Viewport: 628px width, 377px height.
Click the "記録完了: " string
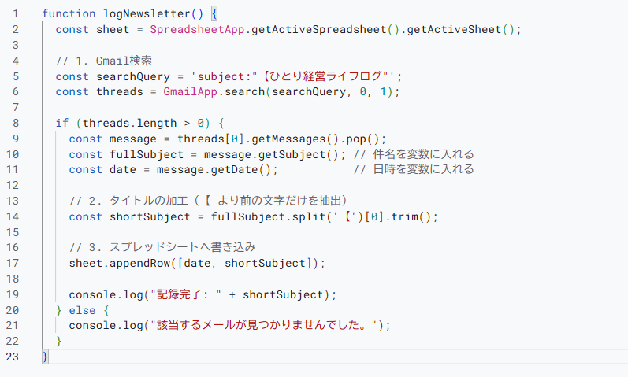tap(187, 294)
